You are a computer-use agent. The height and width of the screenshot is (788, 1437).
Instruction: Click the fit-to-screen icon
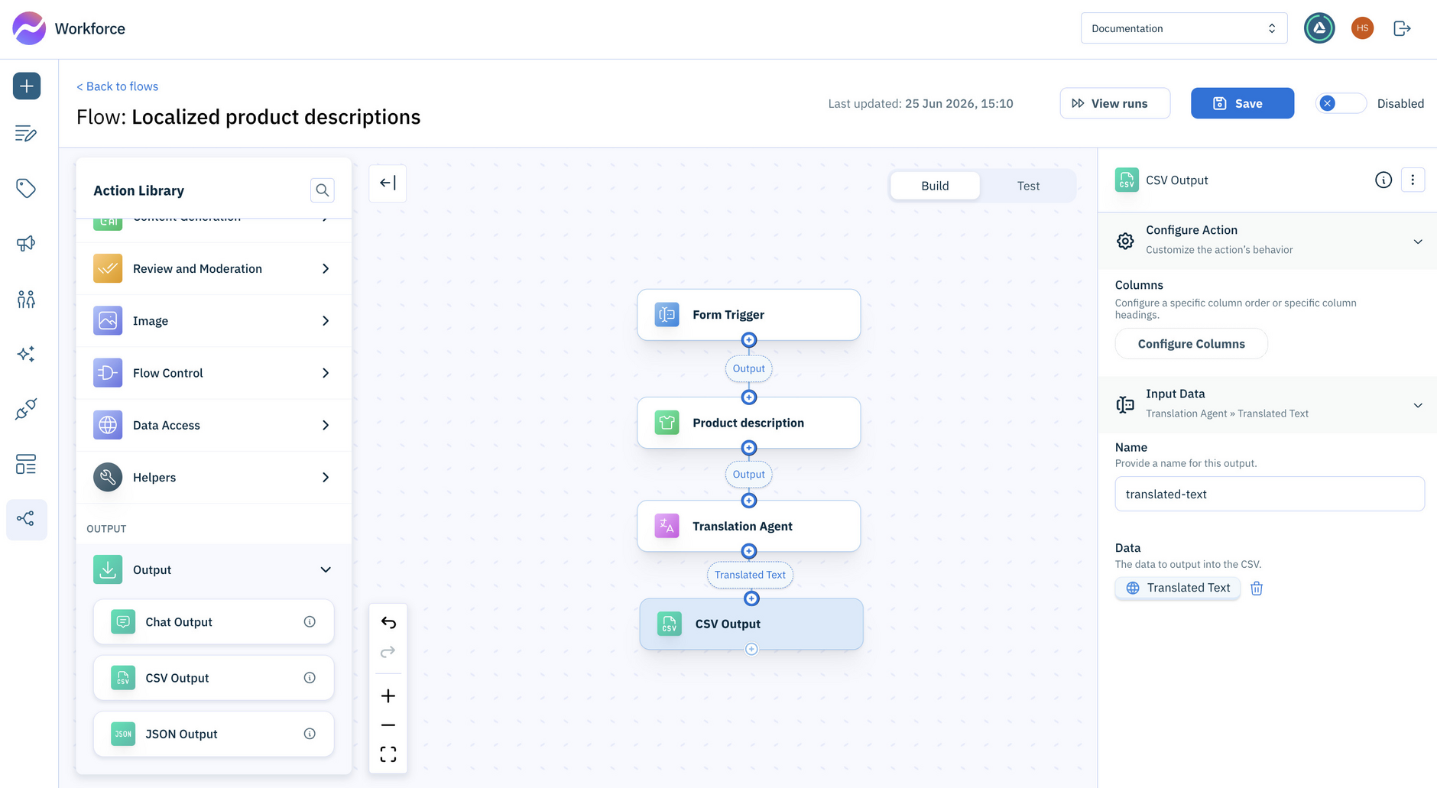[388, 754]
